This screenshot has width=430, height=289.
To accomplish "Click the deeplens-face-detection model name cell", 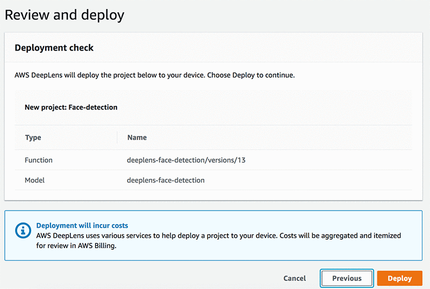I will pyautogui.click(x=166, y=180).
